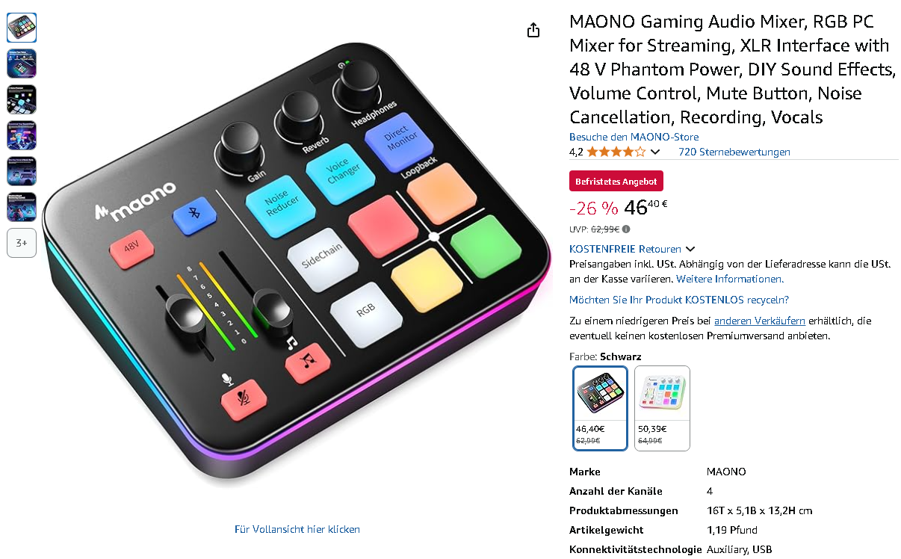Select the second product thumbnail
The width and height of the screenshot is (901, 559).
pyautogui.click(x=22, y=64)
